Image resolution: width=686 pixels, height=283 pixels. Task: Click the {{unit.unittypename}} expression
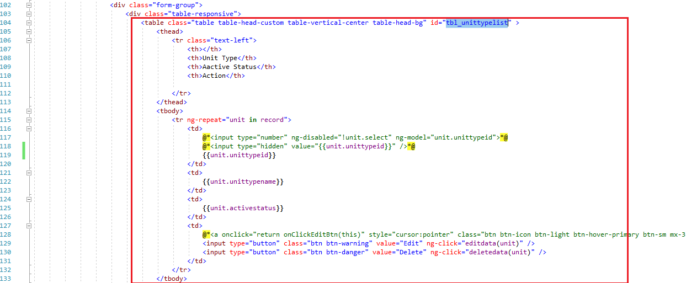pos(243,181)
